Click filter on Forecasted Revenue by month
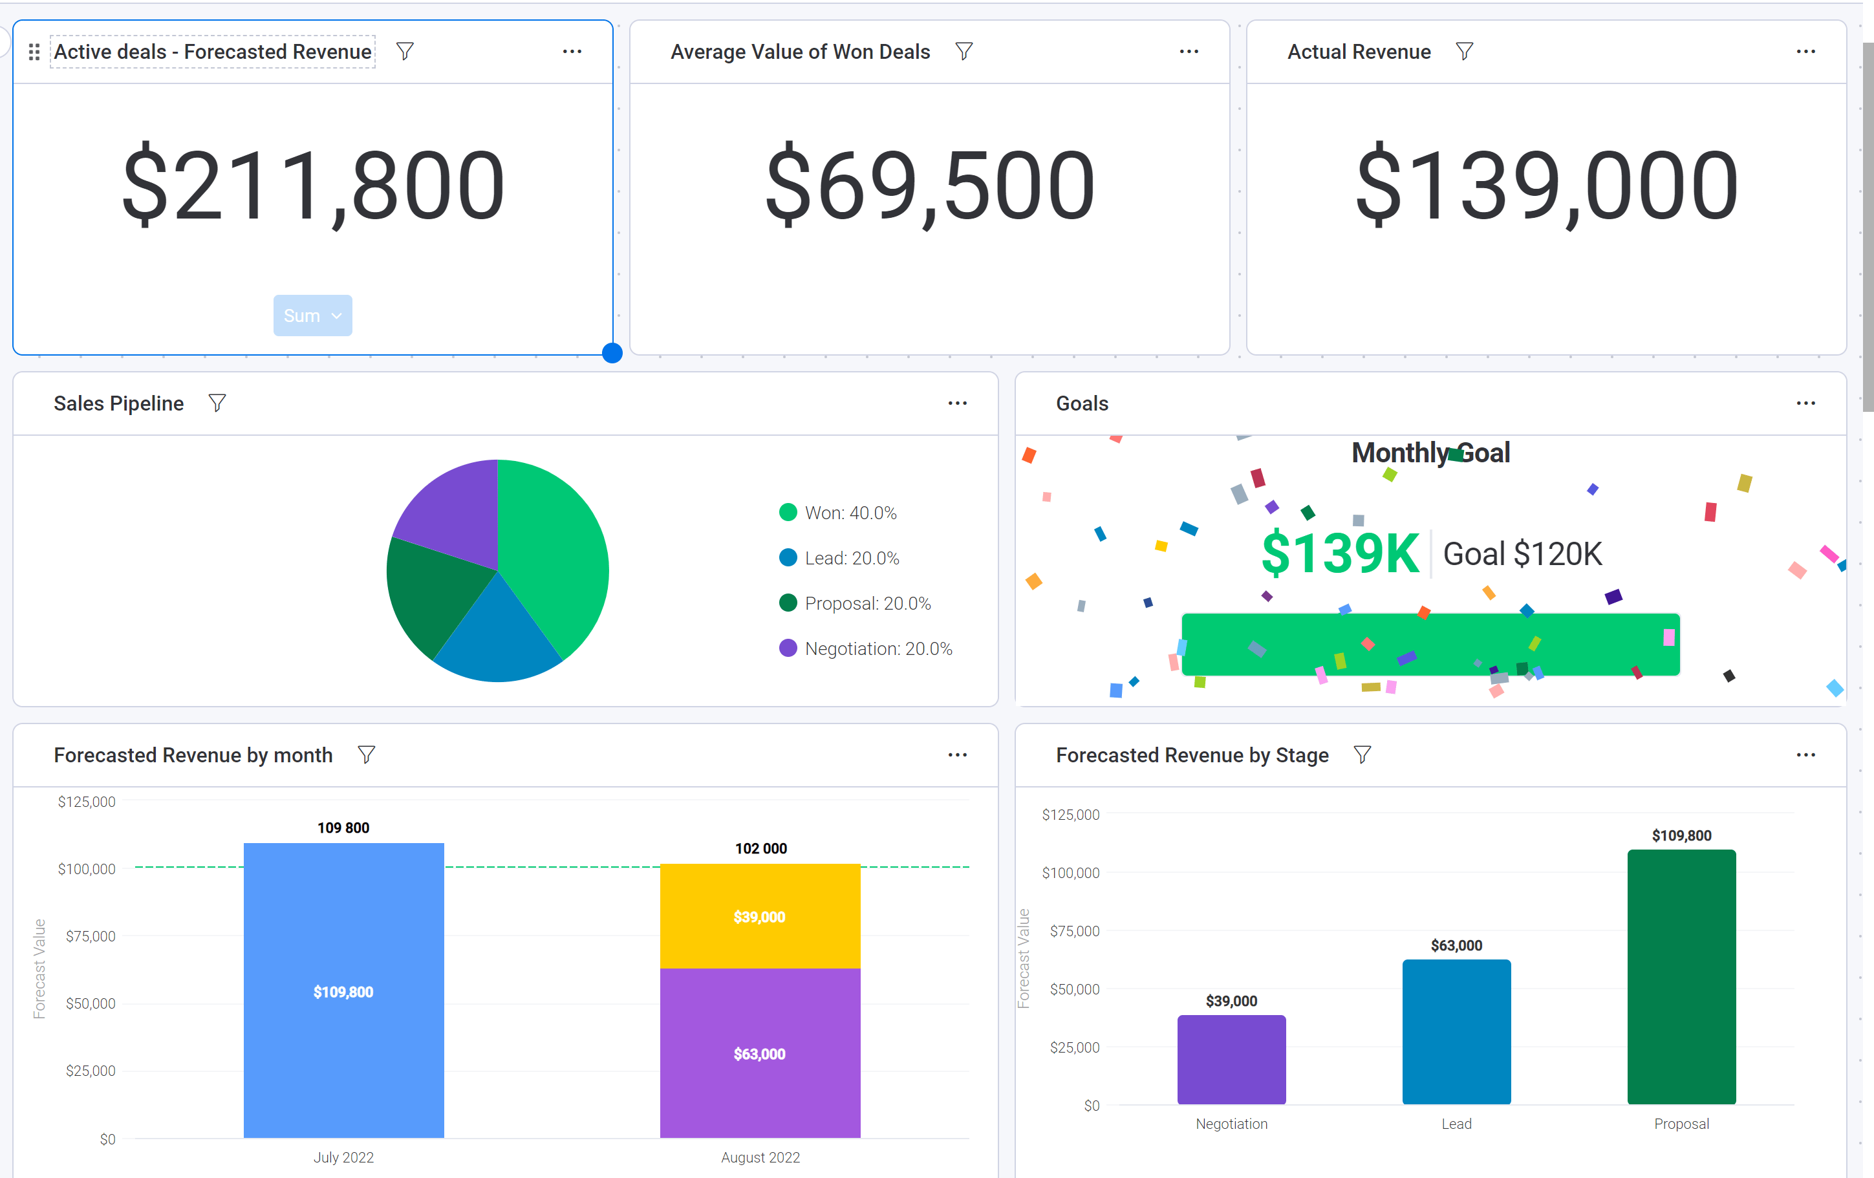The height and width of the screenshot is (1178, 1874). tap(366, 755)
